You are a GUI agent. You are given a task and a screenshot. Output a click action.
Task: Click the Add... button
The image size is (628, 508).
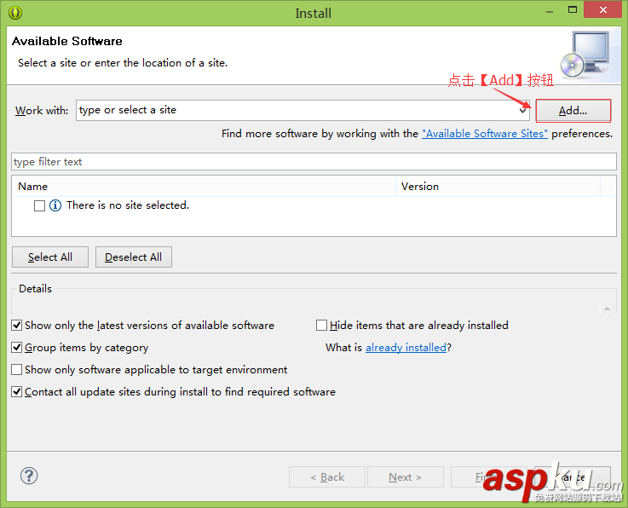pos(573,111)
